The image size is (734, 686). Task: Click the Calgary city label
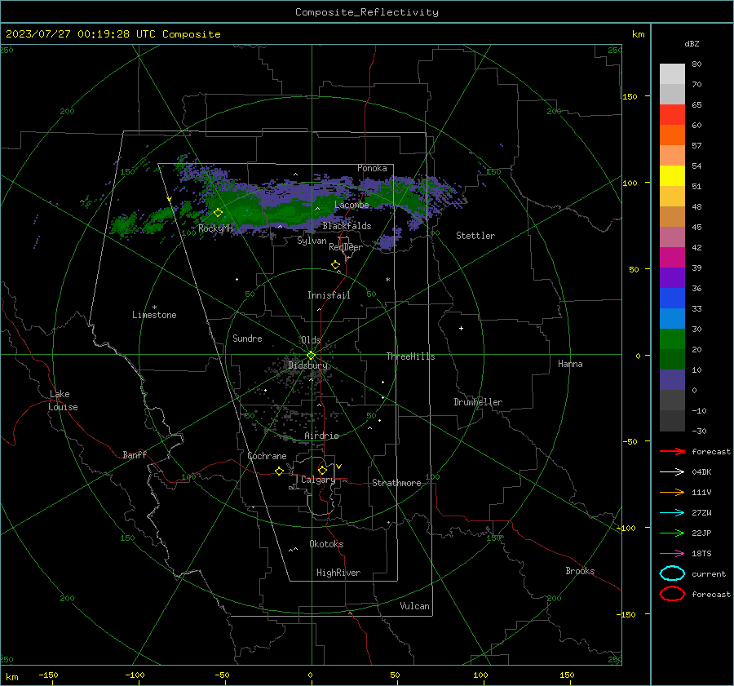(318, 480)
